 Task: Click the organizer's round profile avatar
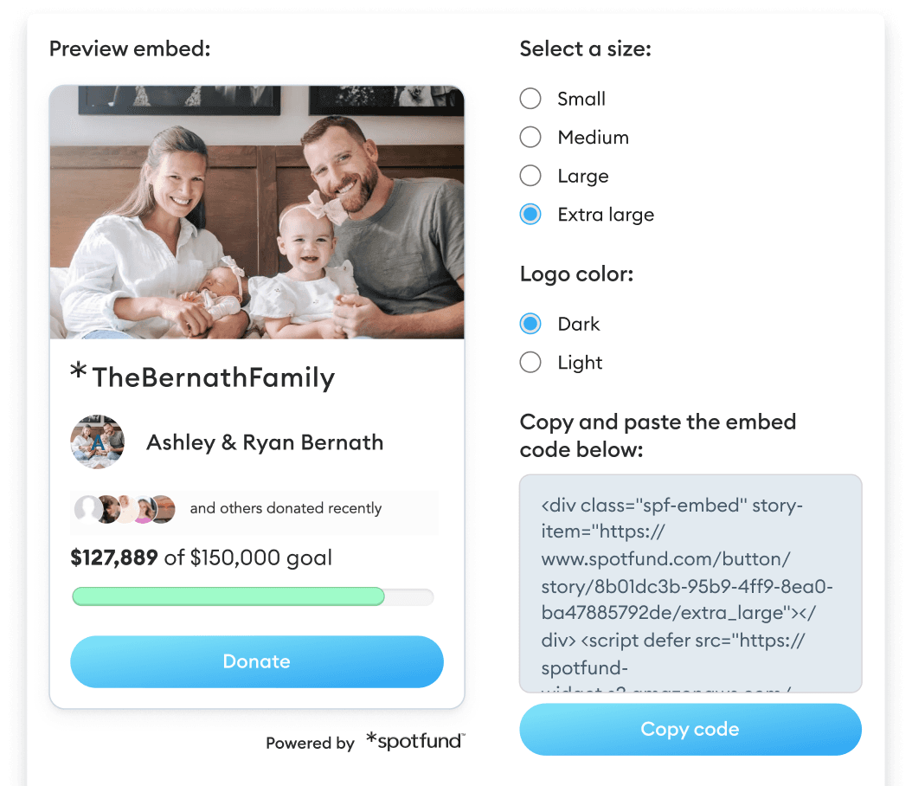click(x=97, y=442)
